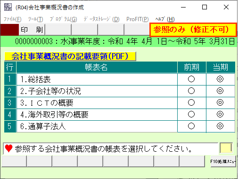Click the red heart icon in message bar
The image size is (238, 179).
tap(8, 148)
